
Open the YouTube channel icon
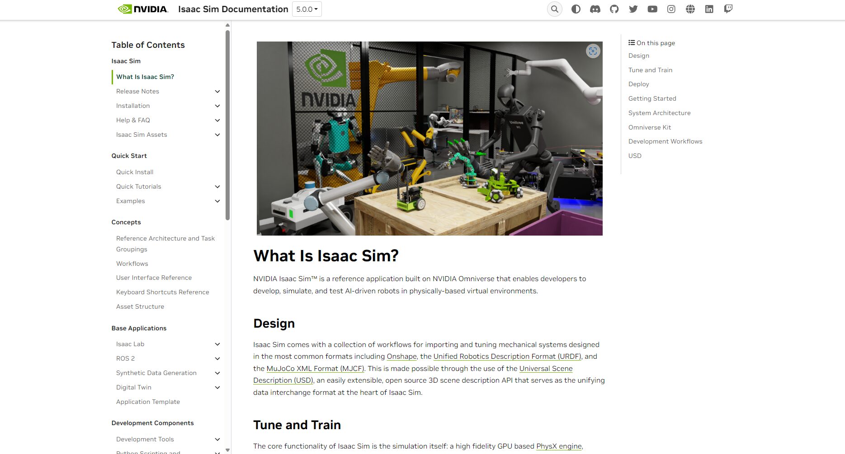652,9
